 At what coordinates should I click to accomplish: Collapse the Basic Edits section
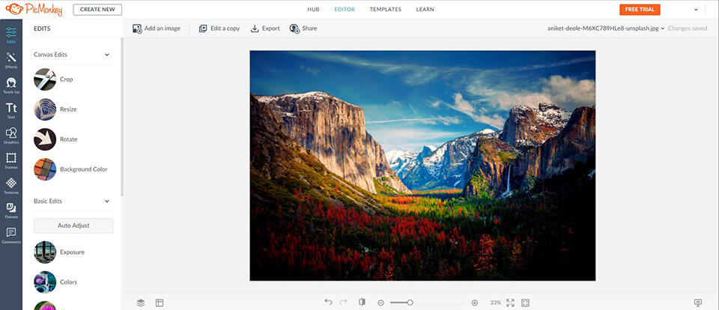107,201
